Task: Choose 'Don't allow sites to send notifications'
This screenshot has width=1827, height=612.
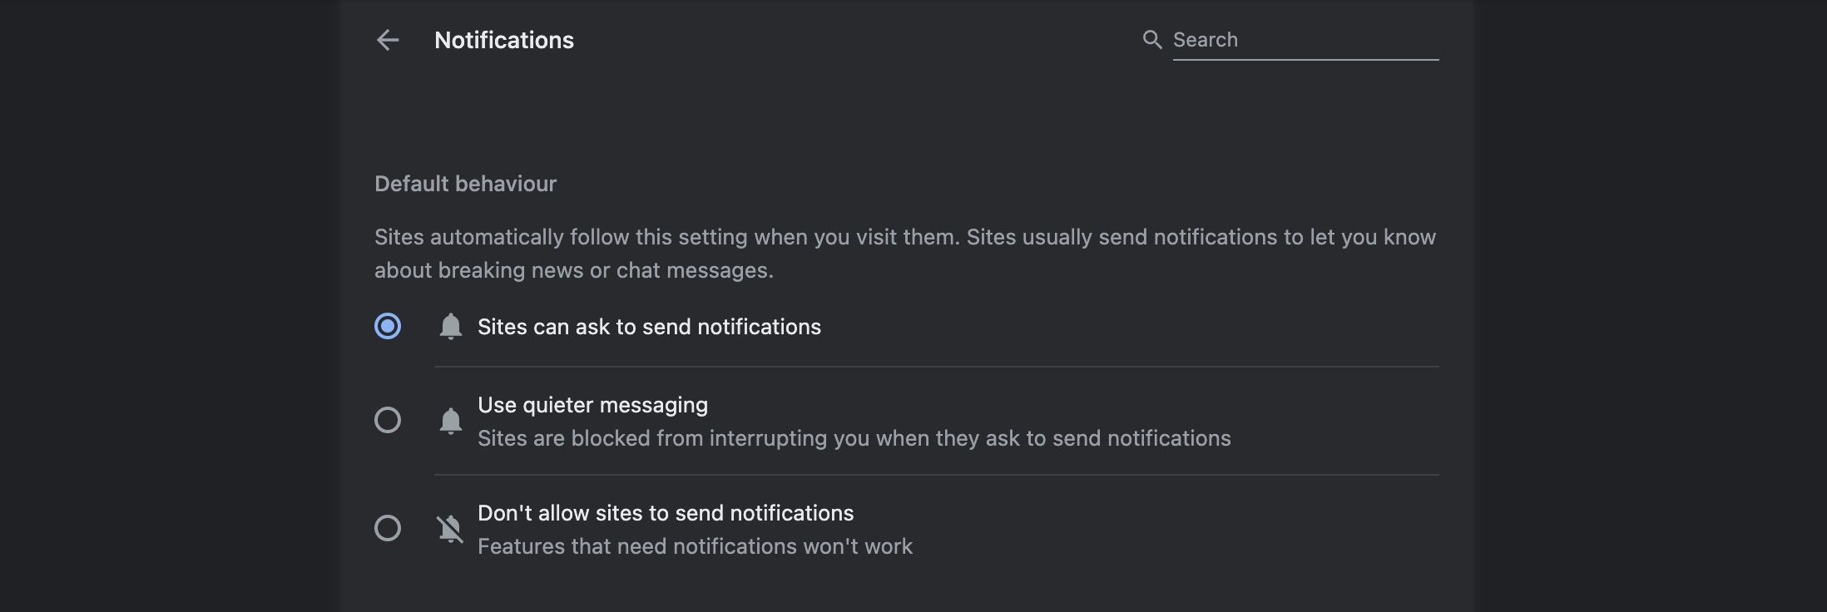Action: click(x=387, y=529)
